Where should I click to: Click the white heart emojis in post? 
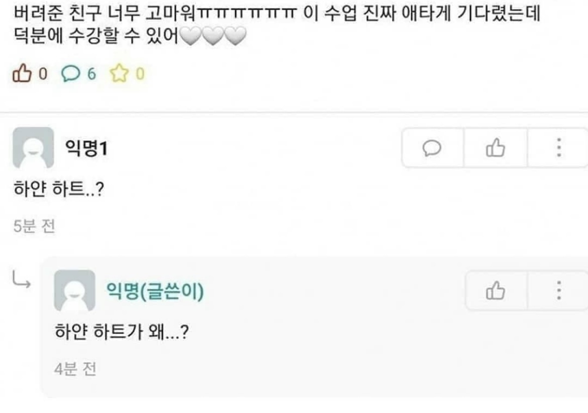(x=213, y=36)
